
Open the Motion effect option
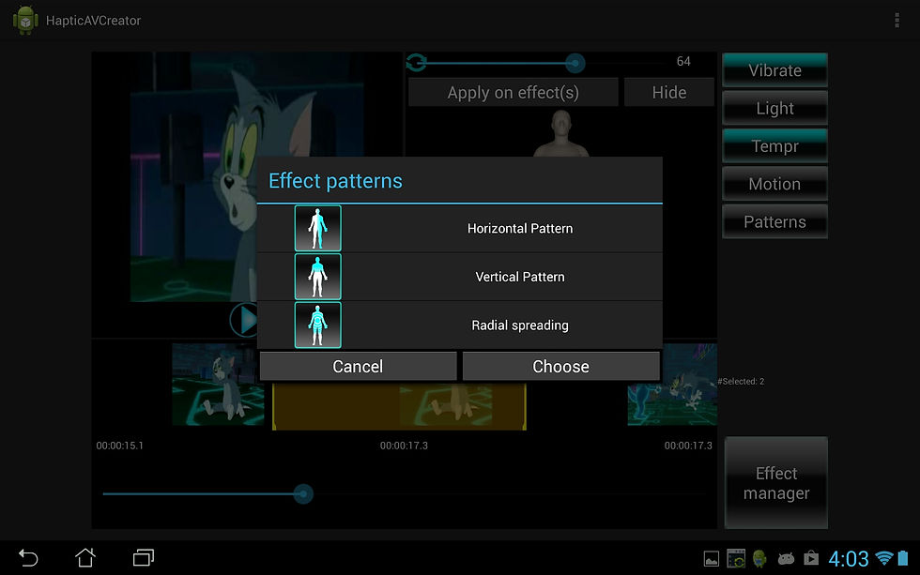tap(774, 184)
